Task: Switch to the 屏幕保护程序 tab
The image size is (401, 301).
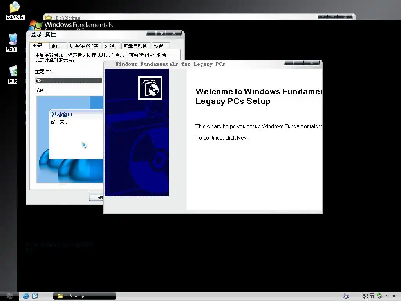Action: [x=85, y=46]
